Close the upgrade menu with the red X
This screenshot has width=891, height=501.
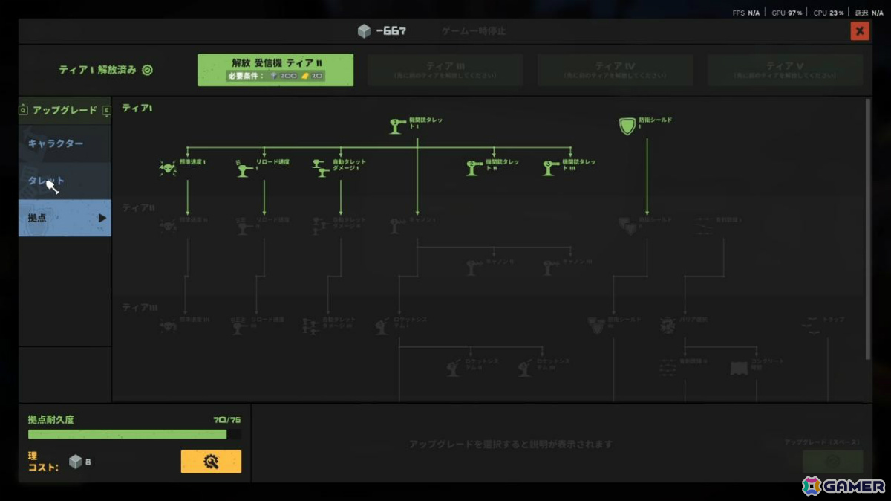860,31
